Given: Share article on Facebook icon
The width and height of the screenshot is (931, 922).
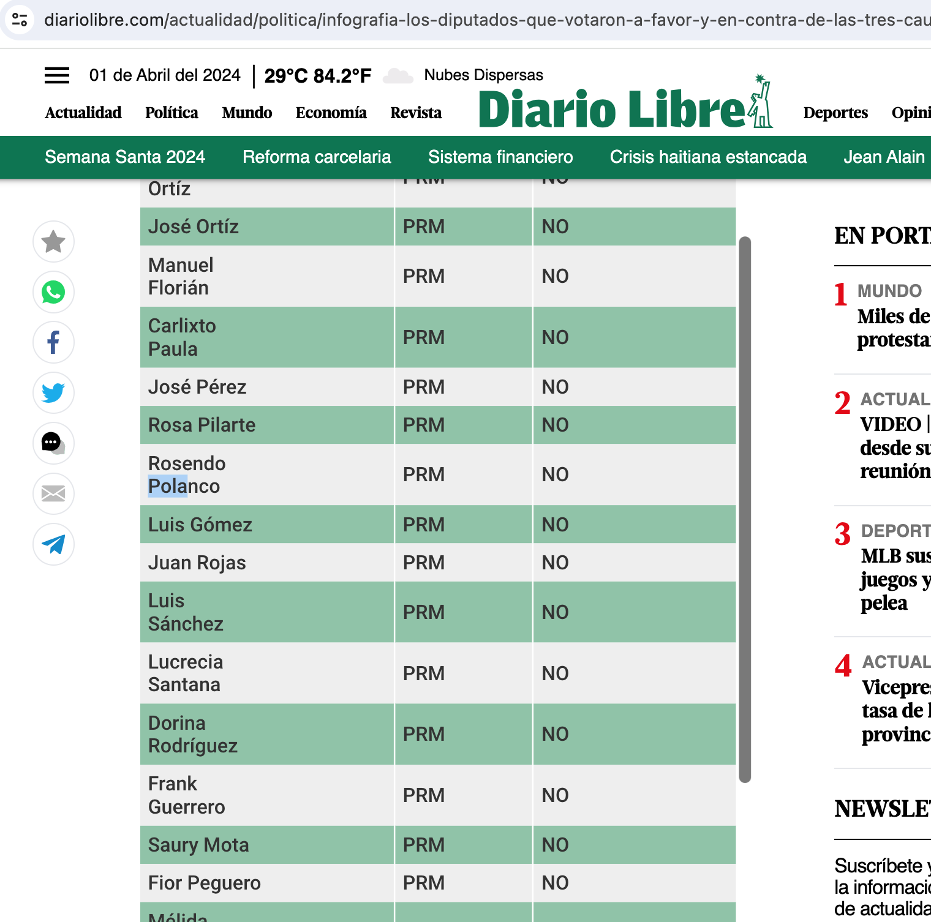Looking at the screenshot, I should (x=53, y=342).
